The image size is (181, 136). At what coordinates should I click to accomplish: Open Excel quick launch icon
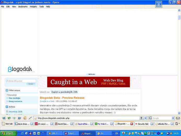[38, 133]
